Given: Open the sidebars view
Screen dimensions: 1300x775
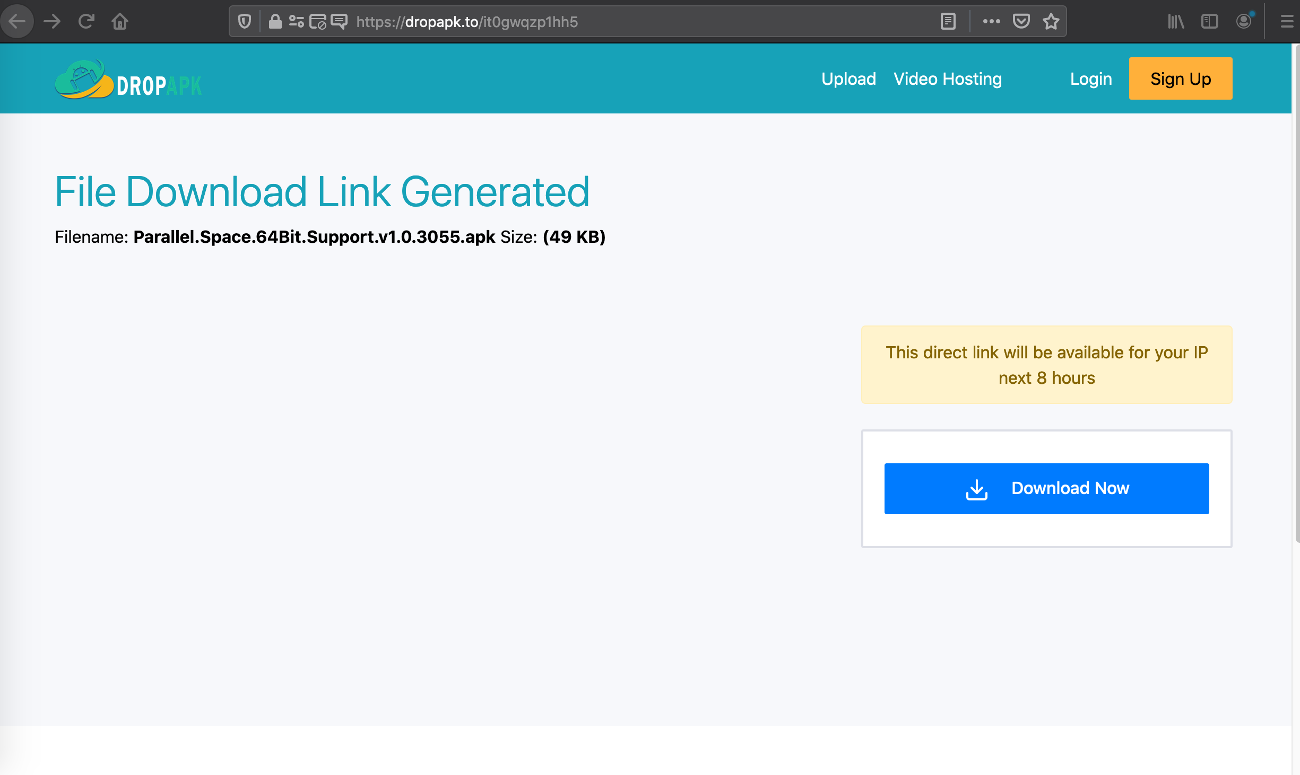Looking at the screenshot, I should click(1210, 21).
